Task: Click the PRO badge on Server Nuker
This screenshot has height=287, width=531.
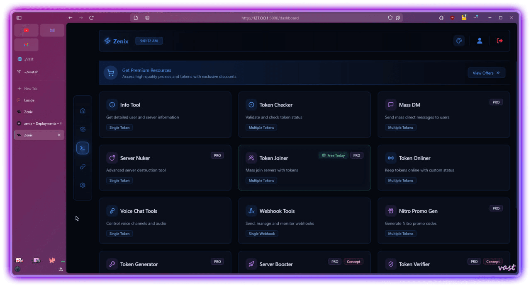Action: click(217, 155)
